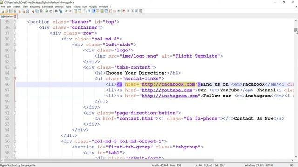
Task: Collapse fold marker on line 36
Action: pyautogui.click(x=14, y=27)
